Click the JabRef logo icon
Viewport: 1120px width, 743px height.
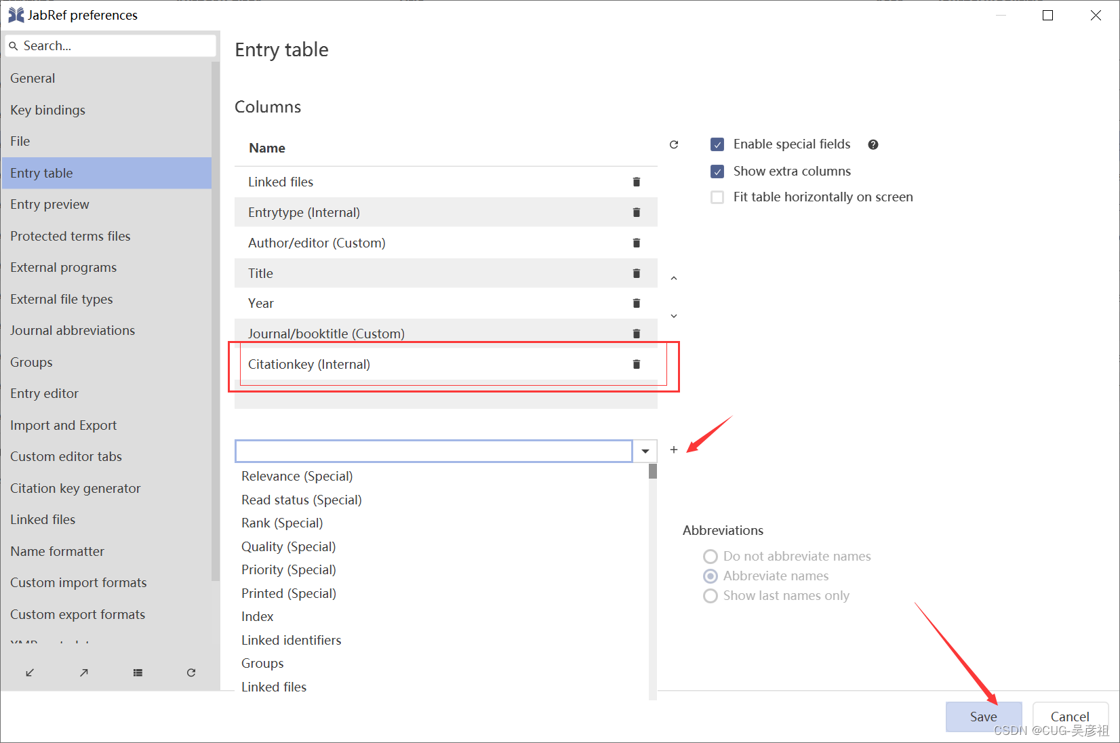(16, 15)
